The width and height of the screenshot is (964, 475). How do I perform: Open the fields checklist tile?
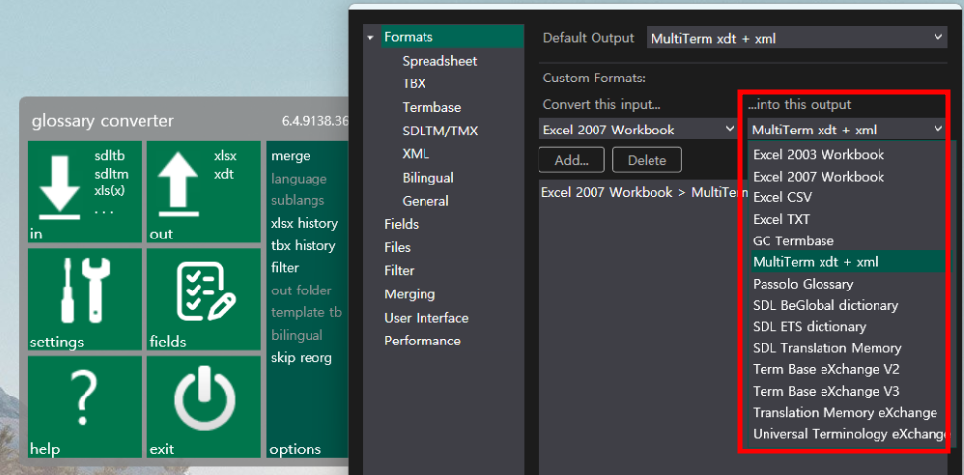point(204,299)
